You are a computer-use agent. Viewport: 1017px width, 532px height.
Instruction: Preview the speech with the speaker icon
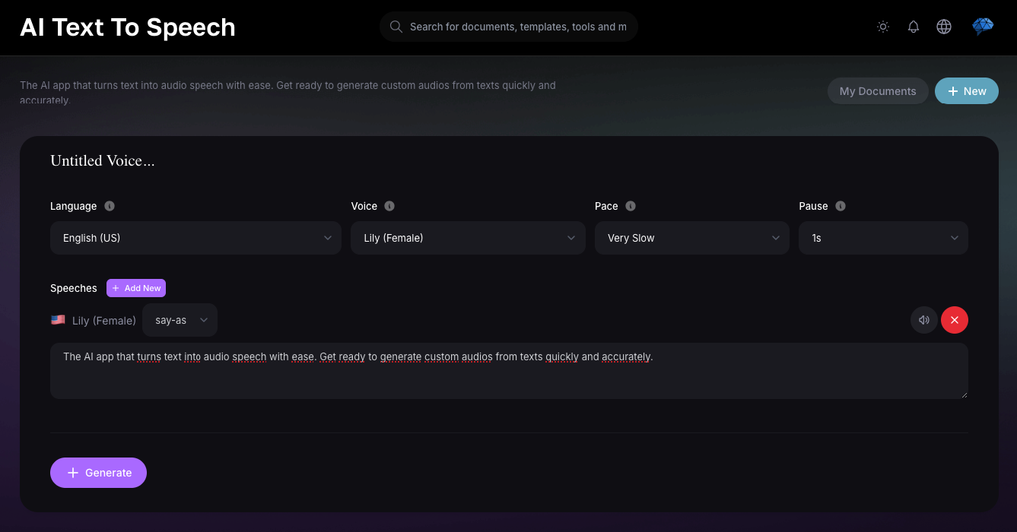pos(924,320)
